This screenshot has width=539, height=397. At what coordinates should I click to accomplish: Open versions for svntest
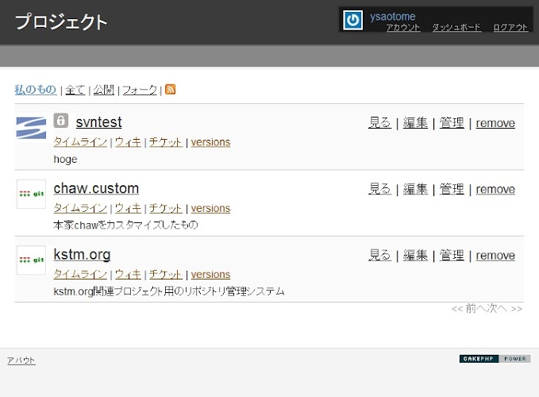[210, 142]
